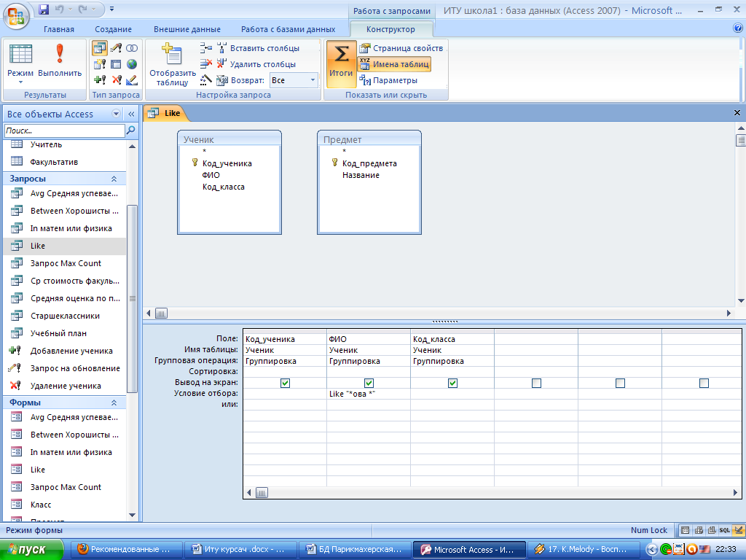This screenshot has height=560, width=746.
Task: Collapse the Запросы group
Action: 114,179
